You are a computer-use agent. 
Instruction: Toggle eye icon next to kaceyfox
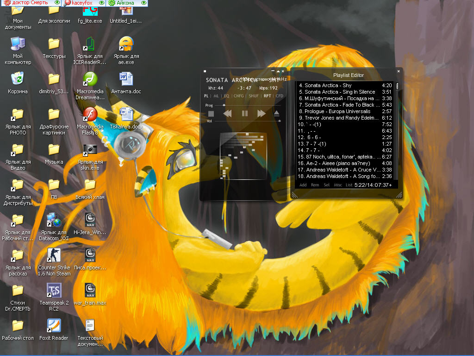(x=102, y=3)
